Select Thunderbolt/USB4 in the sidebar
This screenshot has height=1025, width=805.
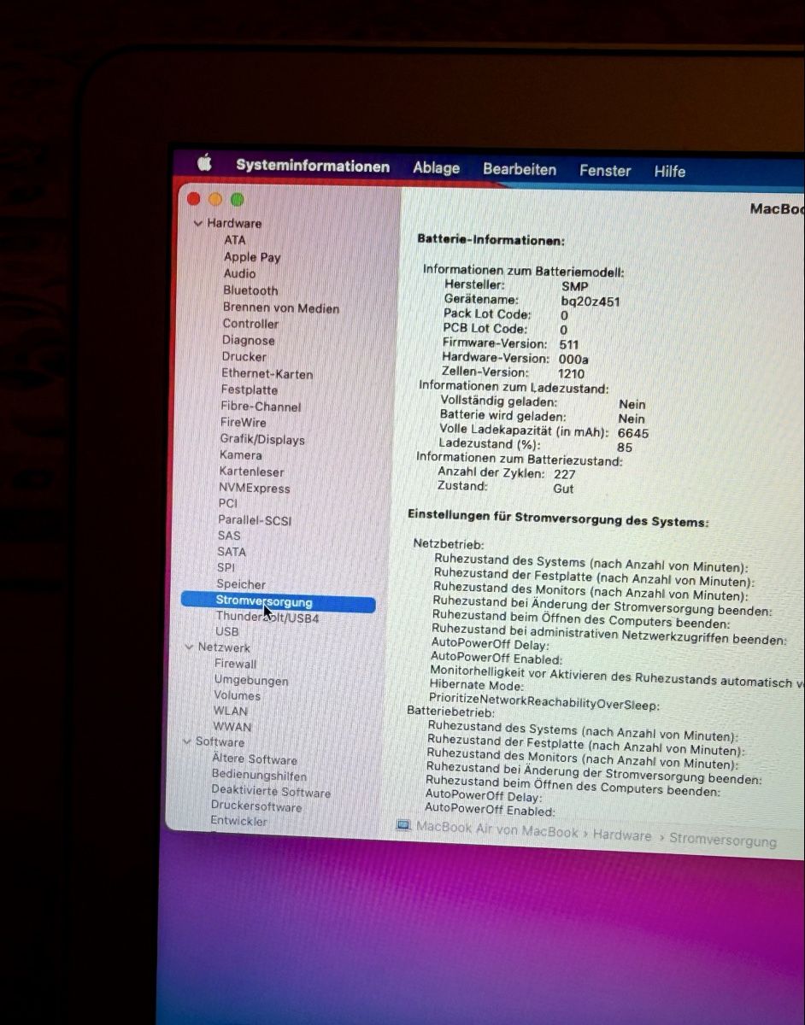coord(267,617)
